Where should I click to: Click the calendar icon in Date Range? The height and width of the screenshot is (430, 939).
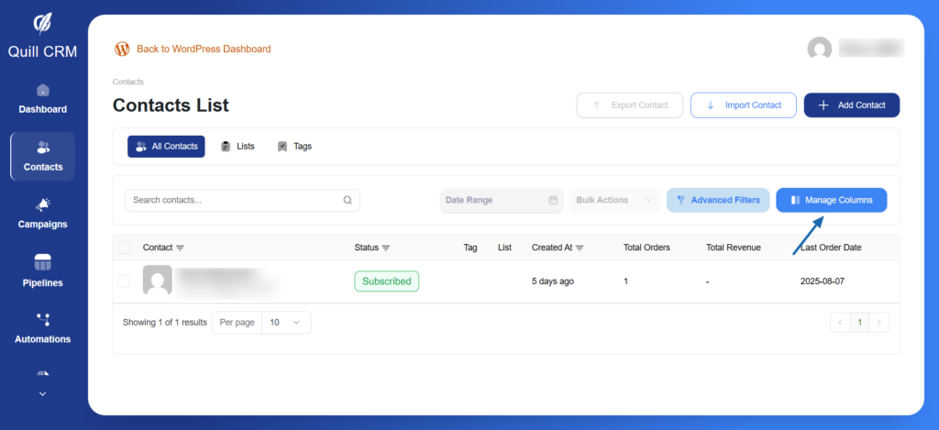[553, 200]
